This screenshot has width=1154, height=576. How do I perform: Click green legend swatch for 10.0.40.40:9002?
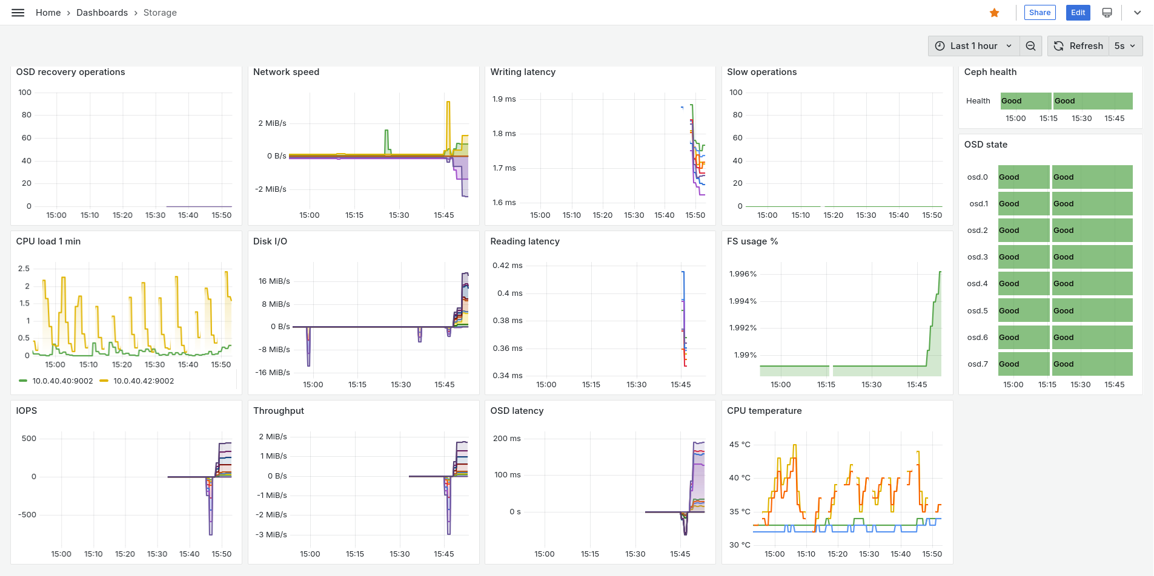click(23, 381)
